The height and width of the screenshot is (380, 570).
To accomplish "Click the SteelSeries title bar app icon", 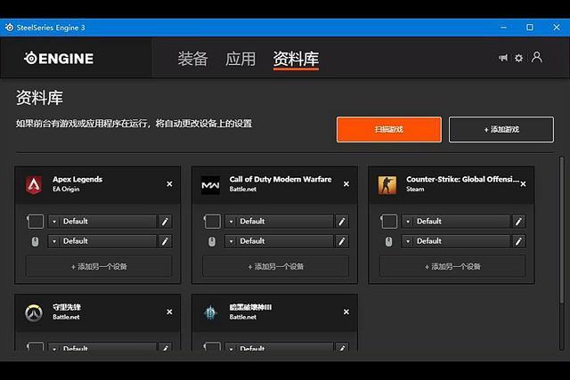I will coord(9,28).
